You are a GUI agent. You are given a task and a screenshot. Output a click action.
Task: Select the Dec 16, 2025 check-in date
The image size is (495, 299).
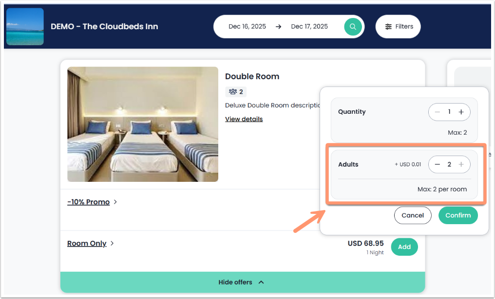pos(247,27)
